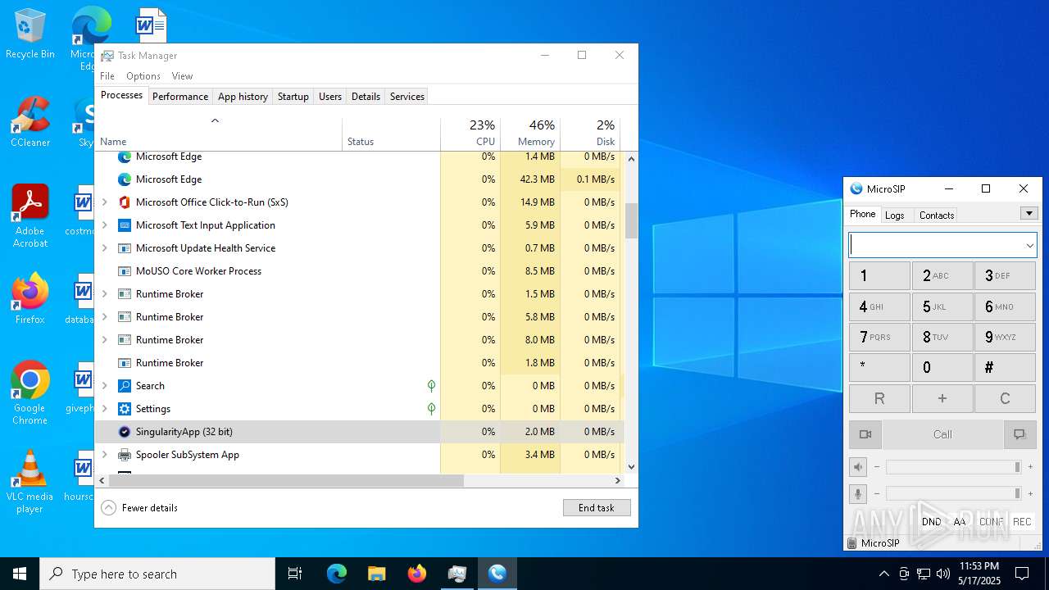Image resolution: width=1049 pixels, height=590 pixels.
Task: Switch to the Performance tab
Action: click(x=180, y=97)
